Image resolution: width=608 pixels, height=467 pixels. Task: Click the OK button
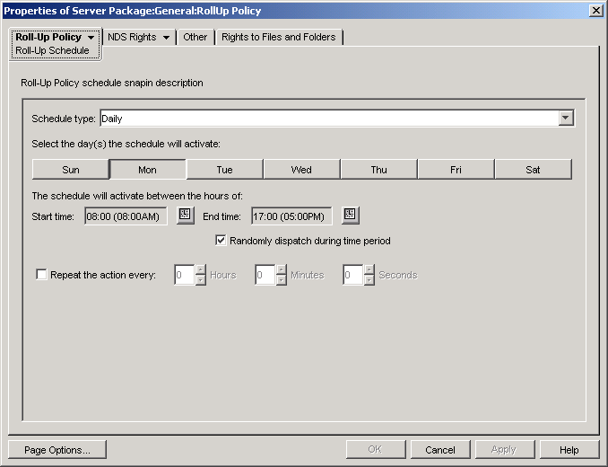click(376, 450)
